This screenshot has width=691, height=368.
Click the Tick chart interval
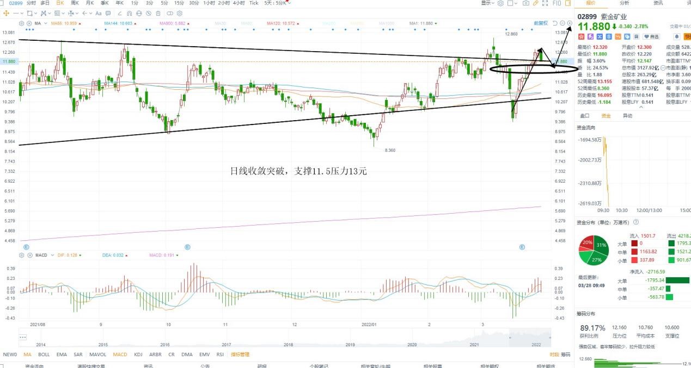coord(254,3)
